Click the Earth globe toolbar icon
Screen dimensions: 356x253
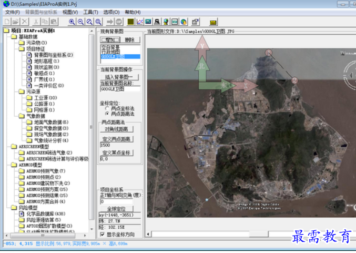(x=184, y=22)
